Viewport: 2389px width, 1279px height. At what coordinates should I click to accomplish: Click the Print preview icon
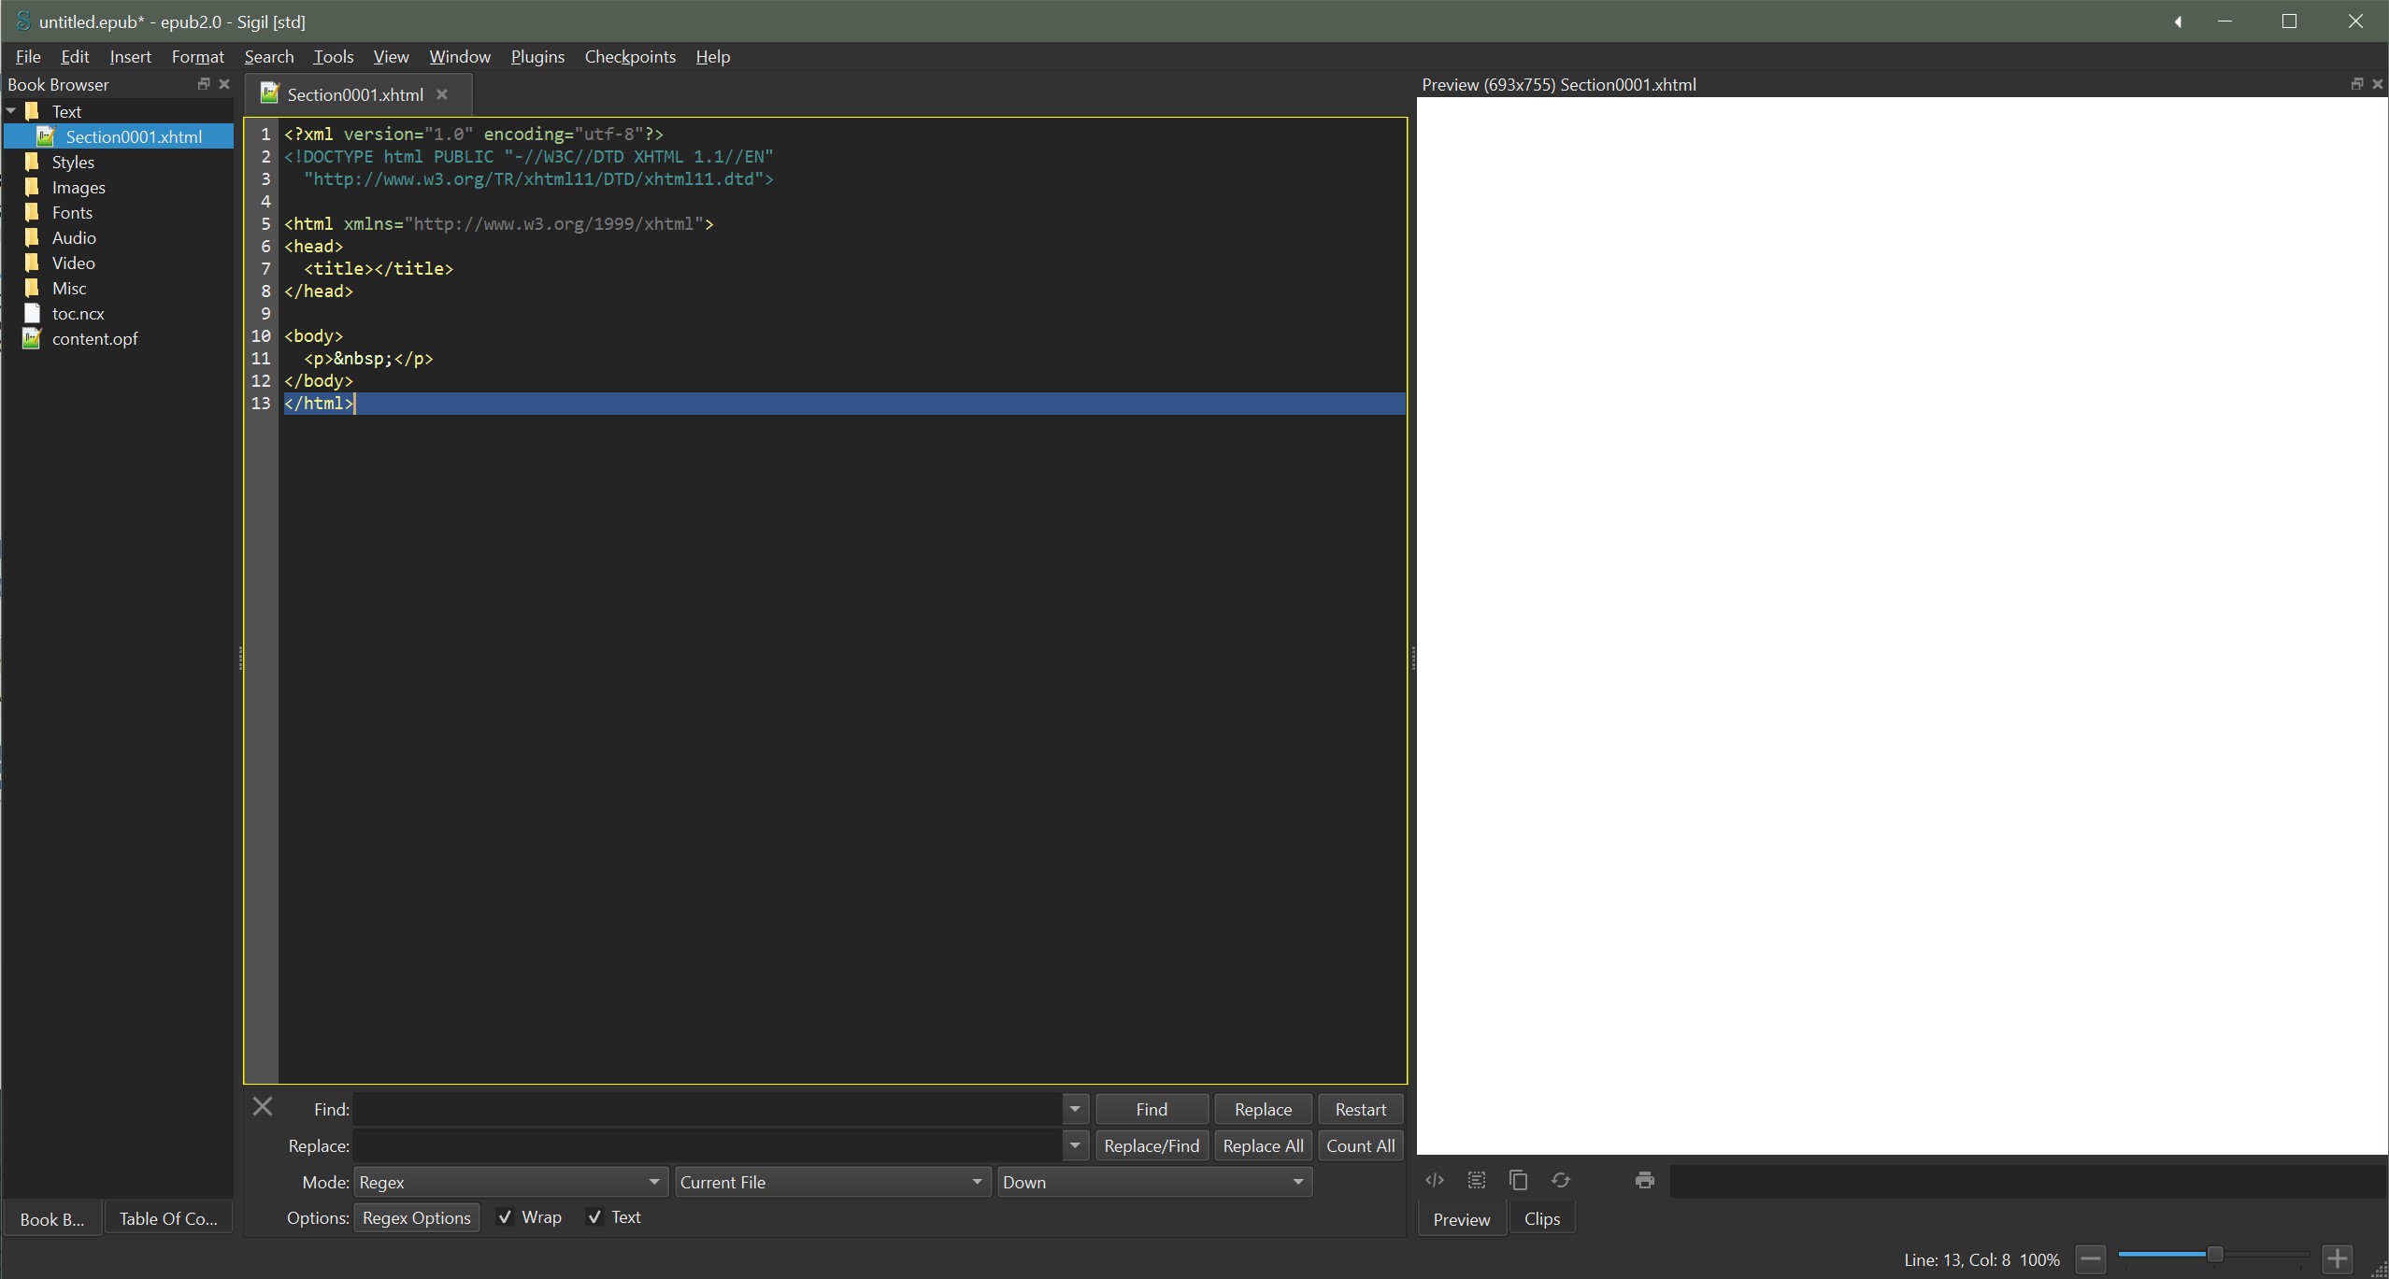tap(1645, 1180)
